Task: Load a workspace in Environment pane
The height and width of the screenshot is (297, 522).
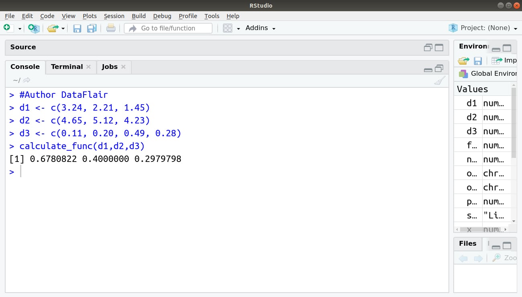Action: [463, 60]
